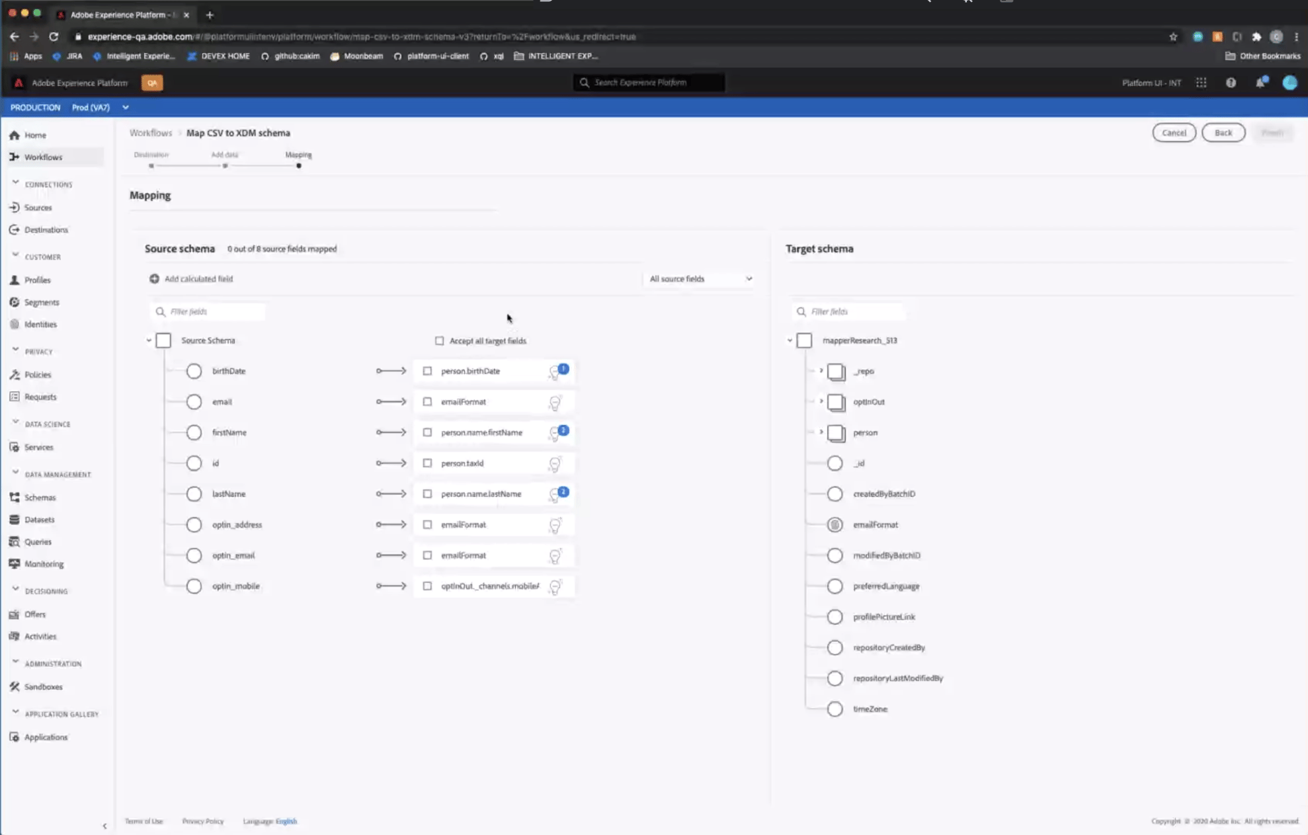This screenshot has width=1308, height=835.
Task: Click the Schemas sidebar icon
Action: pos(15,497)
